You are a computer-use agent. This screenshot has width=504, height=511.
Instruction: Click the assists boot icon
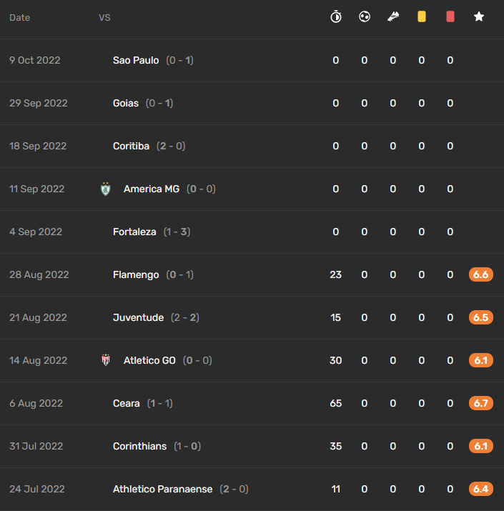(393, 16)
